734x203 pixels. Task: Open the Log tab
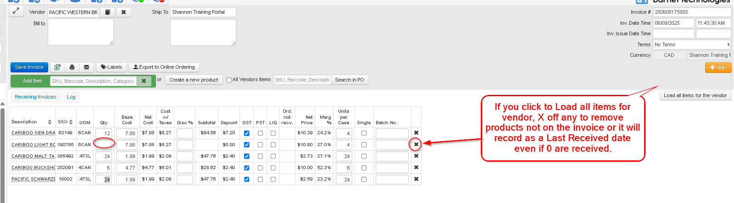pos(71,97)
